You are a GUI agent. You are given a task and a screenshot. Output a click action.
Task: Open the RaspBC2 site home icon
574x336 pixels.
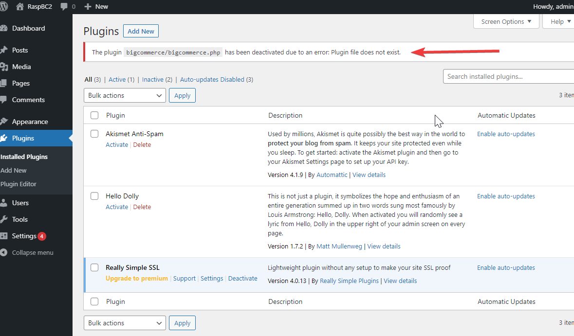tap(20, 7)
